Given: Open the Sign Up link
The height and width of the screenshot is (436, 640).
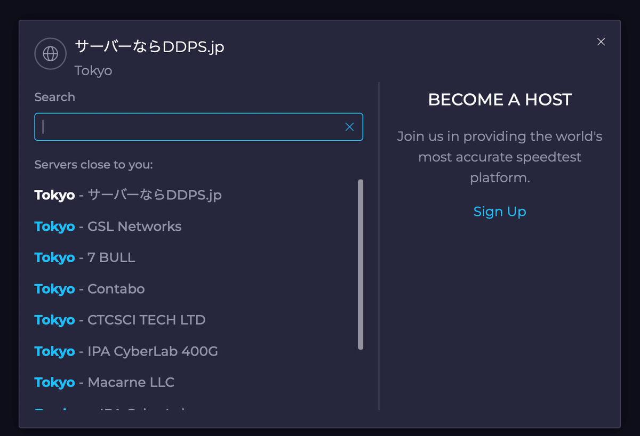Looking at the screenshot, I should (500, 212).
